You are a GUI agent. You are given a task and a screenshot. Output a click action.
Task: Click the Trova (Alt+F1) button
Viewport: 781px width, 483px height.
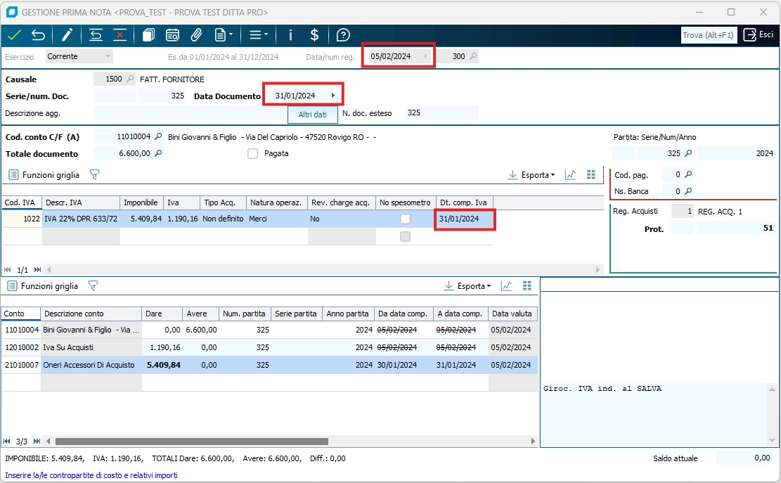(x=709, y=35)
